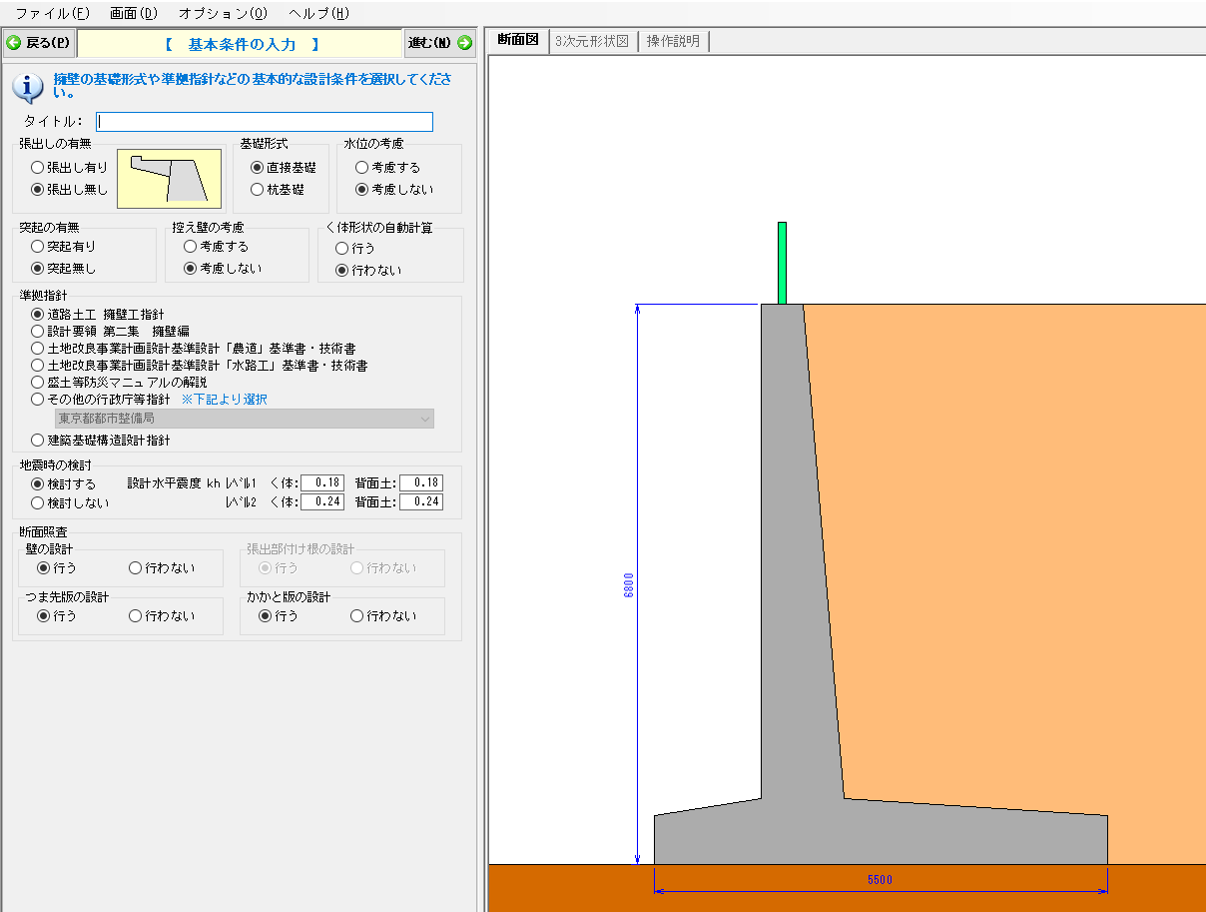Viewport: 1206px width, 912px height.
Task: Select 杭基礎 foundation type
Action: [x=278, y=189]
